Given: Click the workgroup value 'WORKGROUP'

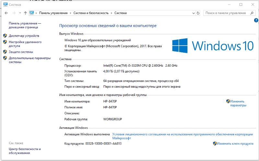Looking at the screenshot, I should pyautogui.click(x=113, y=119).
